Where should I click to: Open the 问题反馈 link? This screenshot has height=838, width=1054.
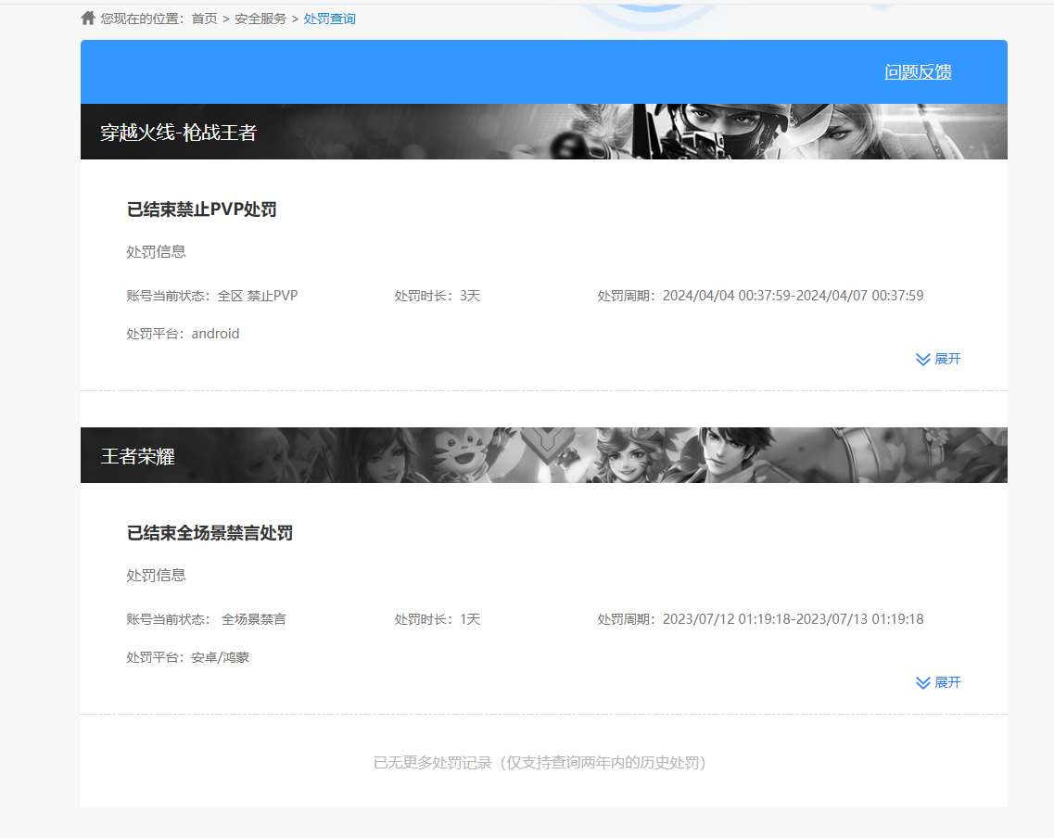[x=918, y=72]
